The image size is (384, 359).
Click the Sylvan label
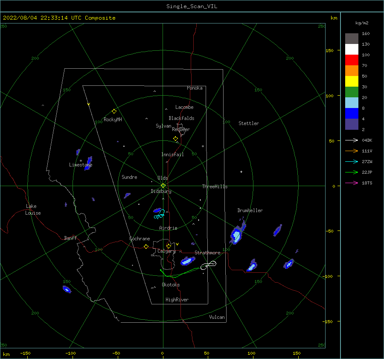pos(163,126)
